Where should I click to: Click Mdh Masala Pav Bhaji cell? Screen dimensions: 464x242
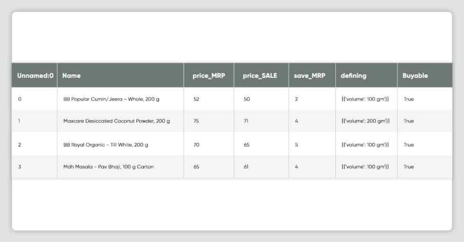pyautogui.click(x=108, y=167)
